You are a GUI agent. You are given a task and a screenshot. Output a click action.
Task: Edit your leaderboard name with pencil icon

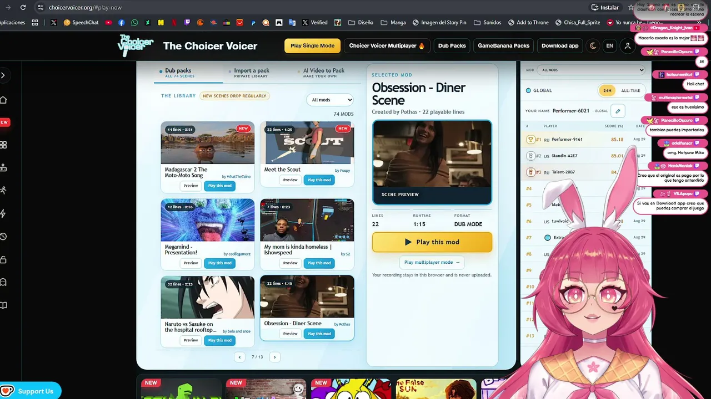(618, 111)
